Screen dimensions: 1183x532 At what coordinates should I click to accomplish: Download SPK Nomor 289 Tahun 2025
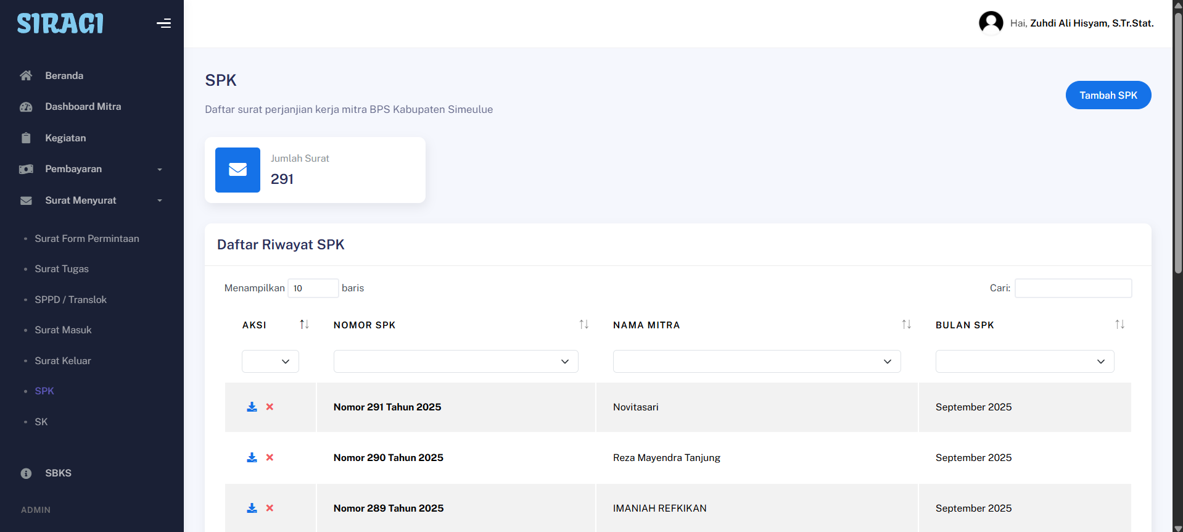(x=252, y=508)
